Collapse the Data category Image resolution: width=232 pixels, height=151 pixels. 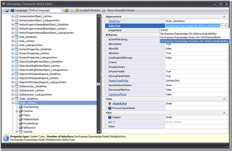click(224, 99)
